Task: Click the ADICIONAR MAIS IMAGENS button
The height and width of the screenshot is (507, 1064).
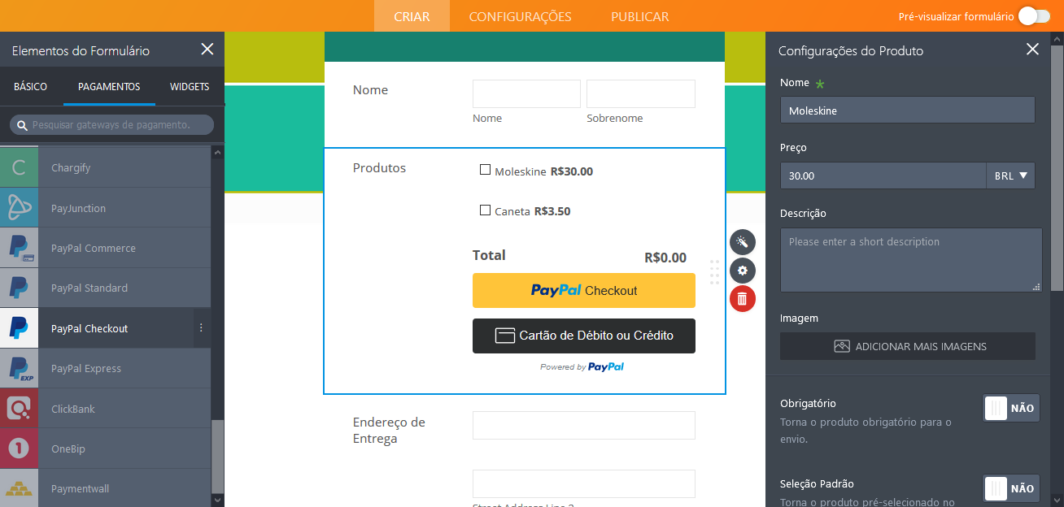Action: point(907,346)
